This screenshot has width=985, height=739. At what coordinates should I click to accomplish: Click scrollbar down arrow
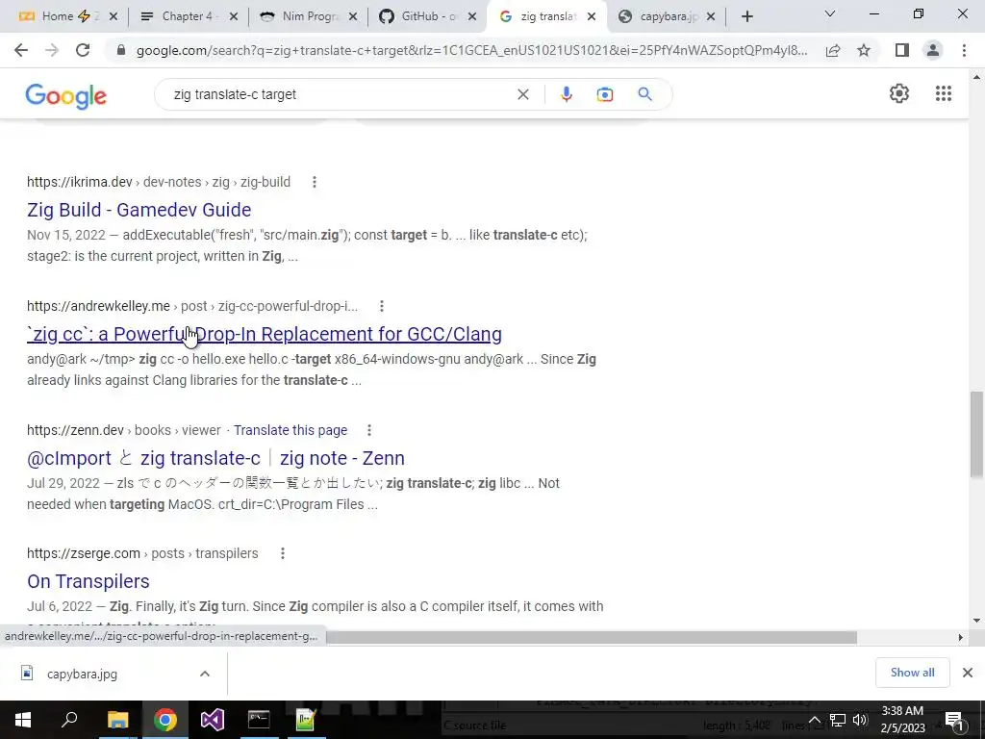(976, 621)
